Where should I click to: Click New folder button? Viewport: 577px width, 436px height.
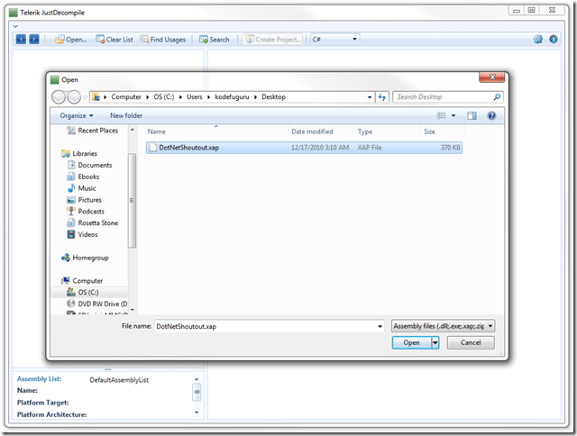point(126,115)
